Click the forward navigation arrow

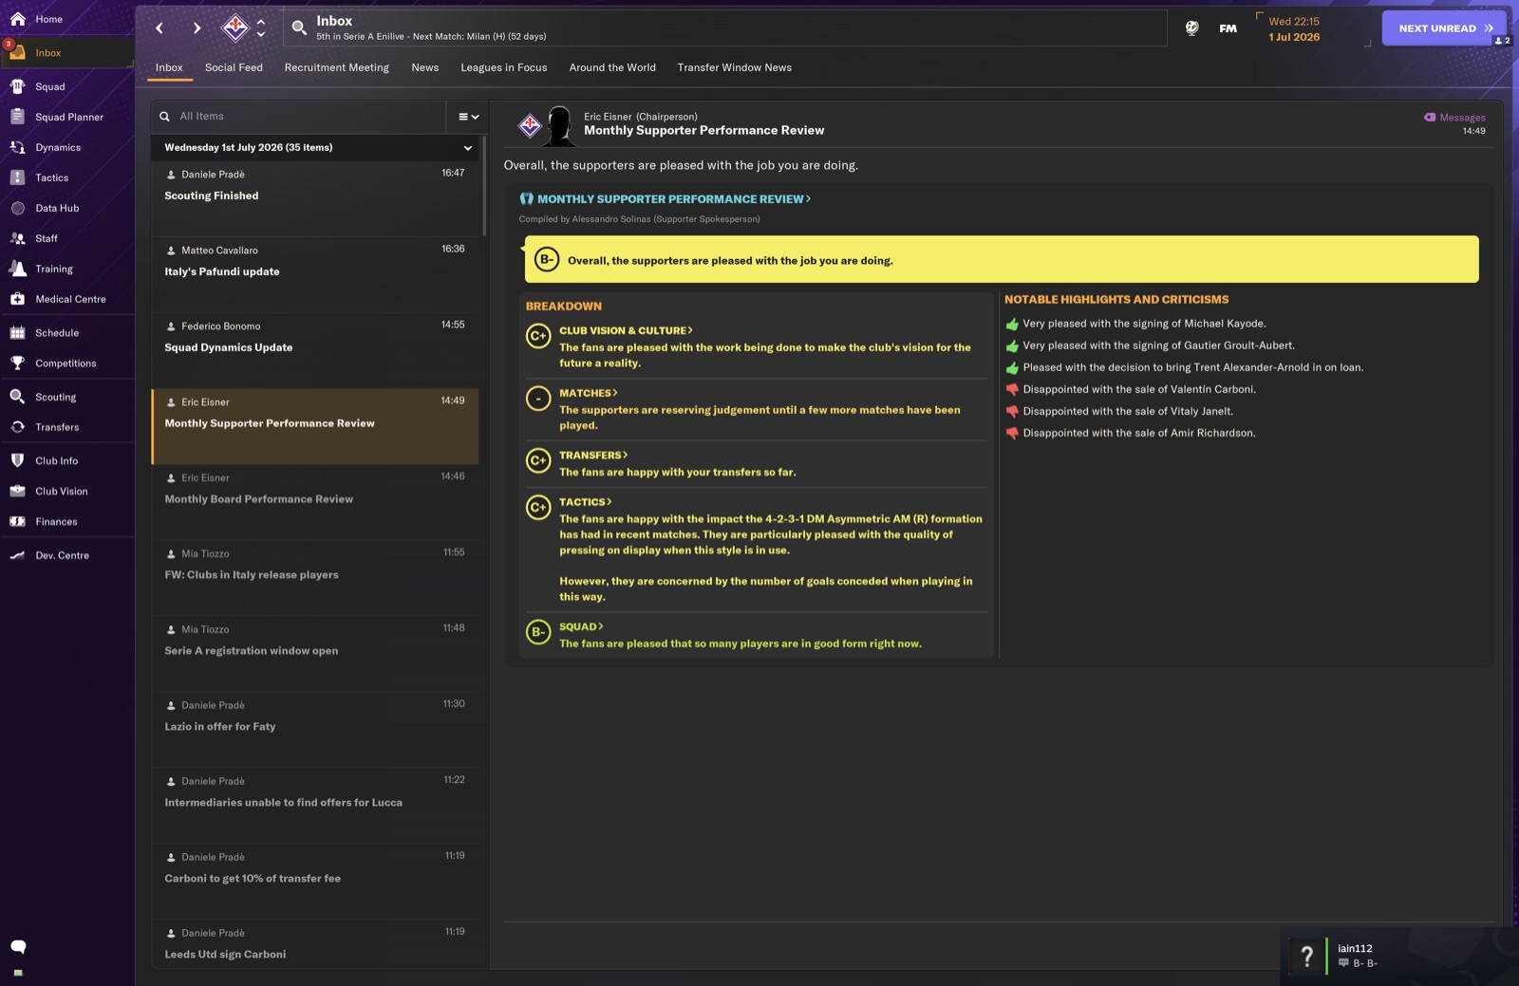197,28
